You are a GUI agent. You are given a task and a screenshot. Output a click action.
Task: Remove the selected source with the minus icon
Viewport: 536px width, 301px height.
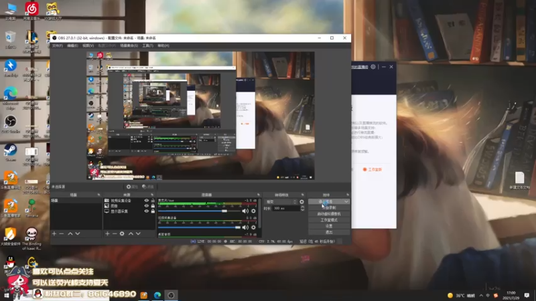(115, 233)
